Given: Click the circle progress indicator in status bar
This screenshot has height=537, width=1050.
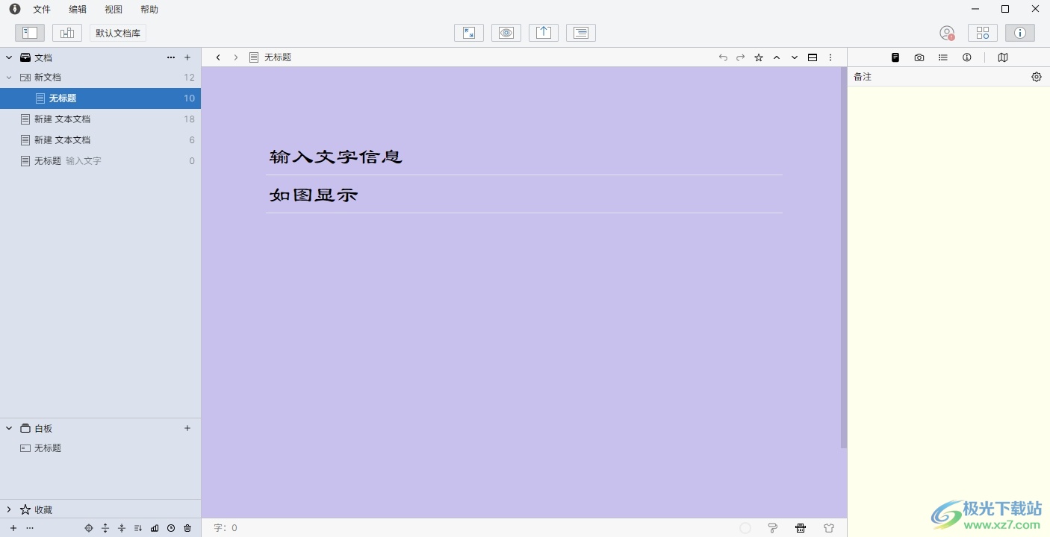Looking at the screenshot, I should click(745, 528).
